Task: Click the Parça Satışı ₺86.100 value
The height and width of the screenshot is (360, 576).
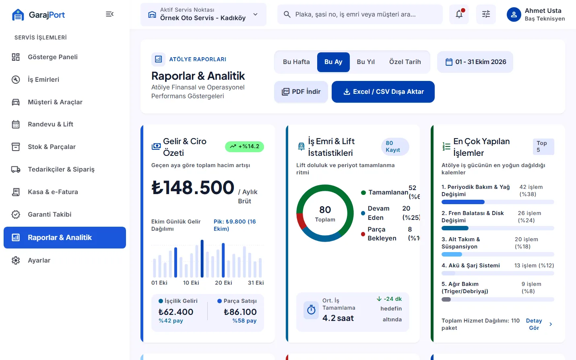Action: point(240,312)
